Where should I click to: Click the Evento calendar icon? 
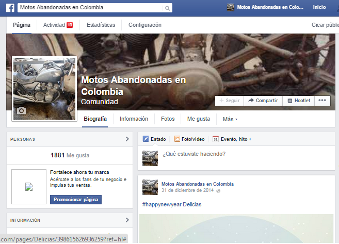[216, 139]
